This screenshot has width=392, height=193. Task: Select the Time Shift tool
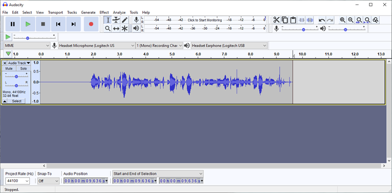click(x=116, y=28)
